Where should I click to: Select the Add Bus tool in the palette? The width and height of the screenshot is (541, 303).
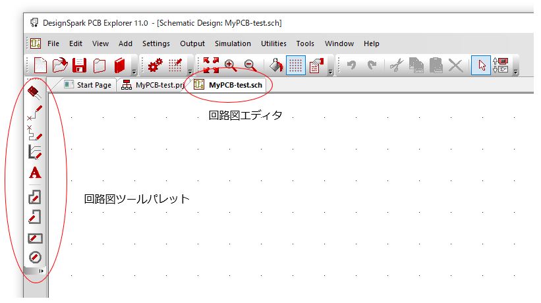pos(35,152)
